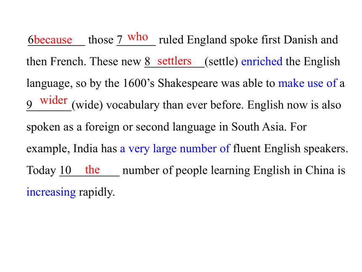The height and width of the screenshot is (272, 362).
Task: Click the word 'Danish'
Action: pos(301,40)
